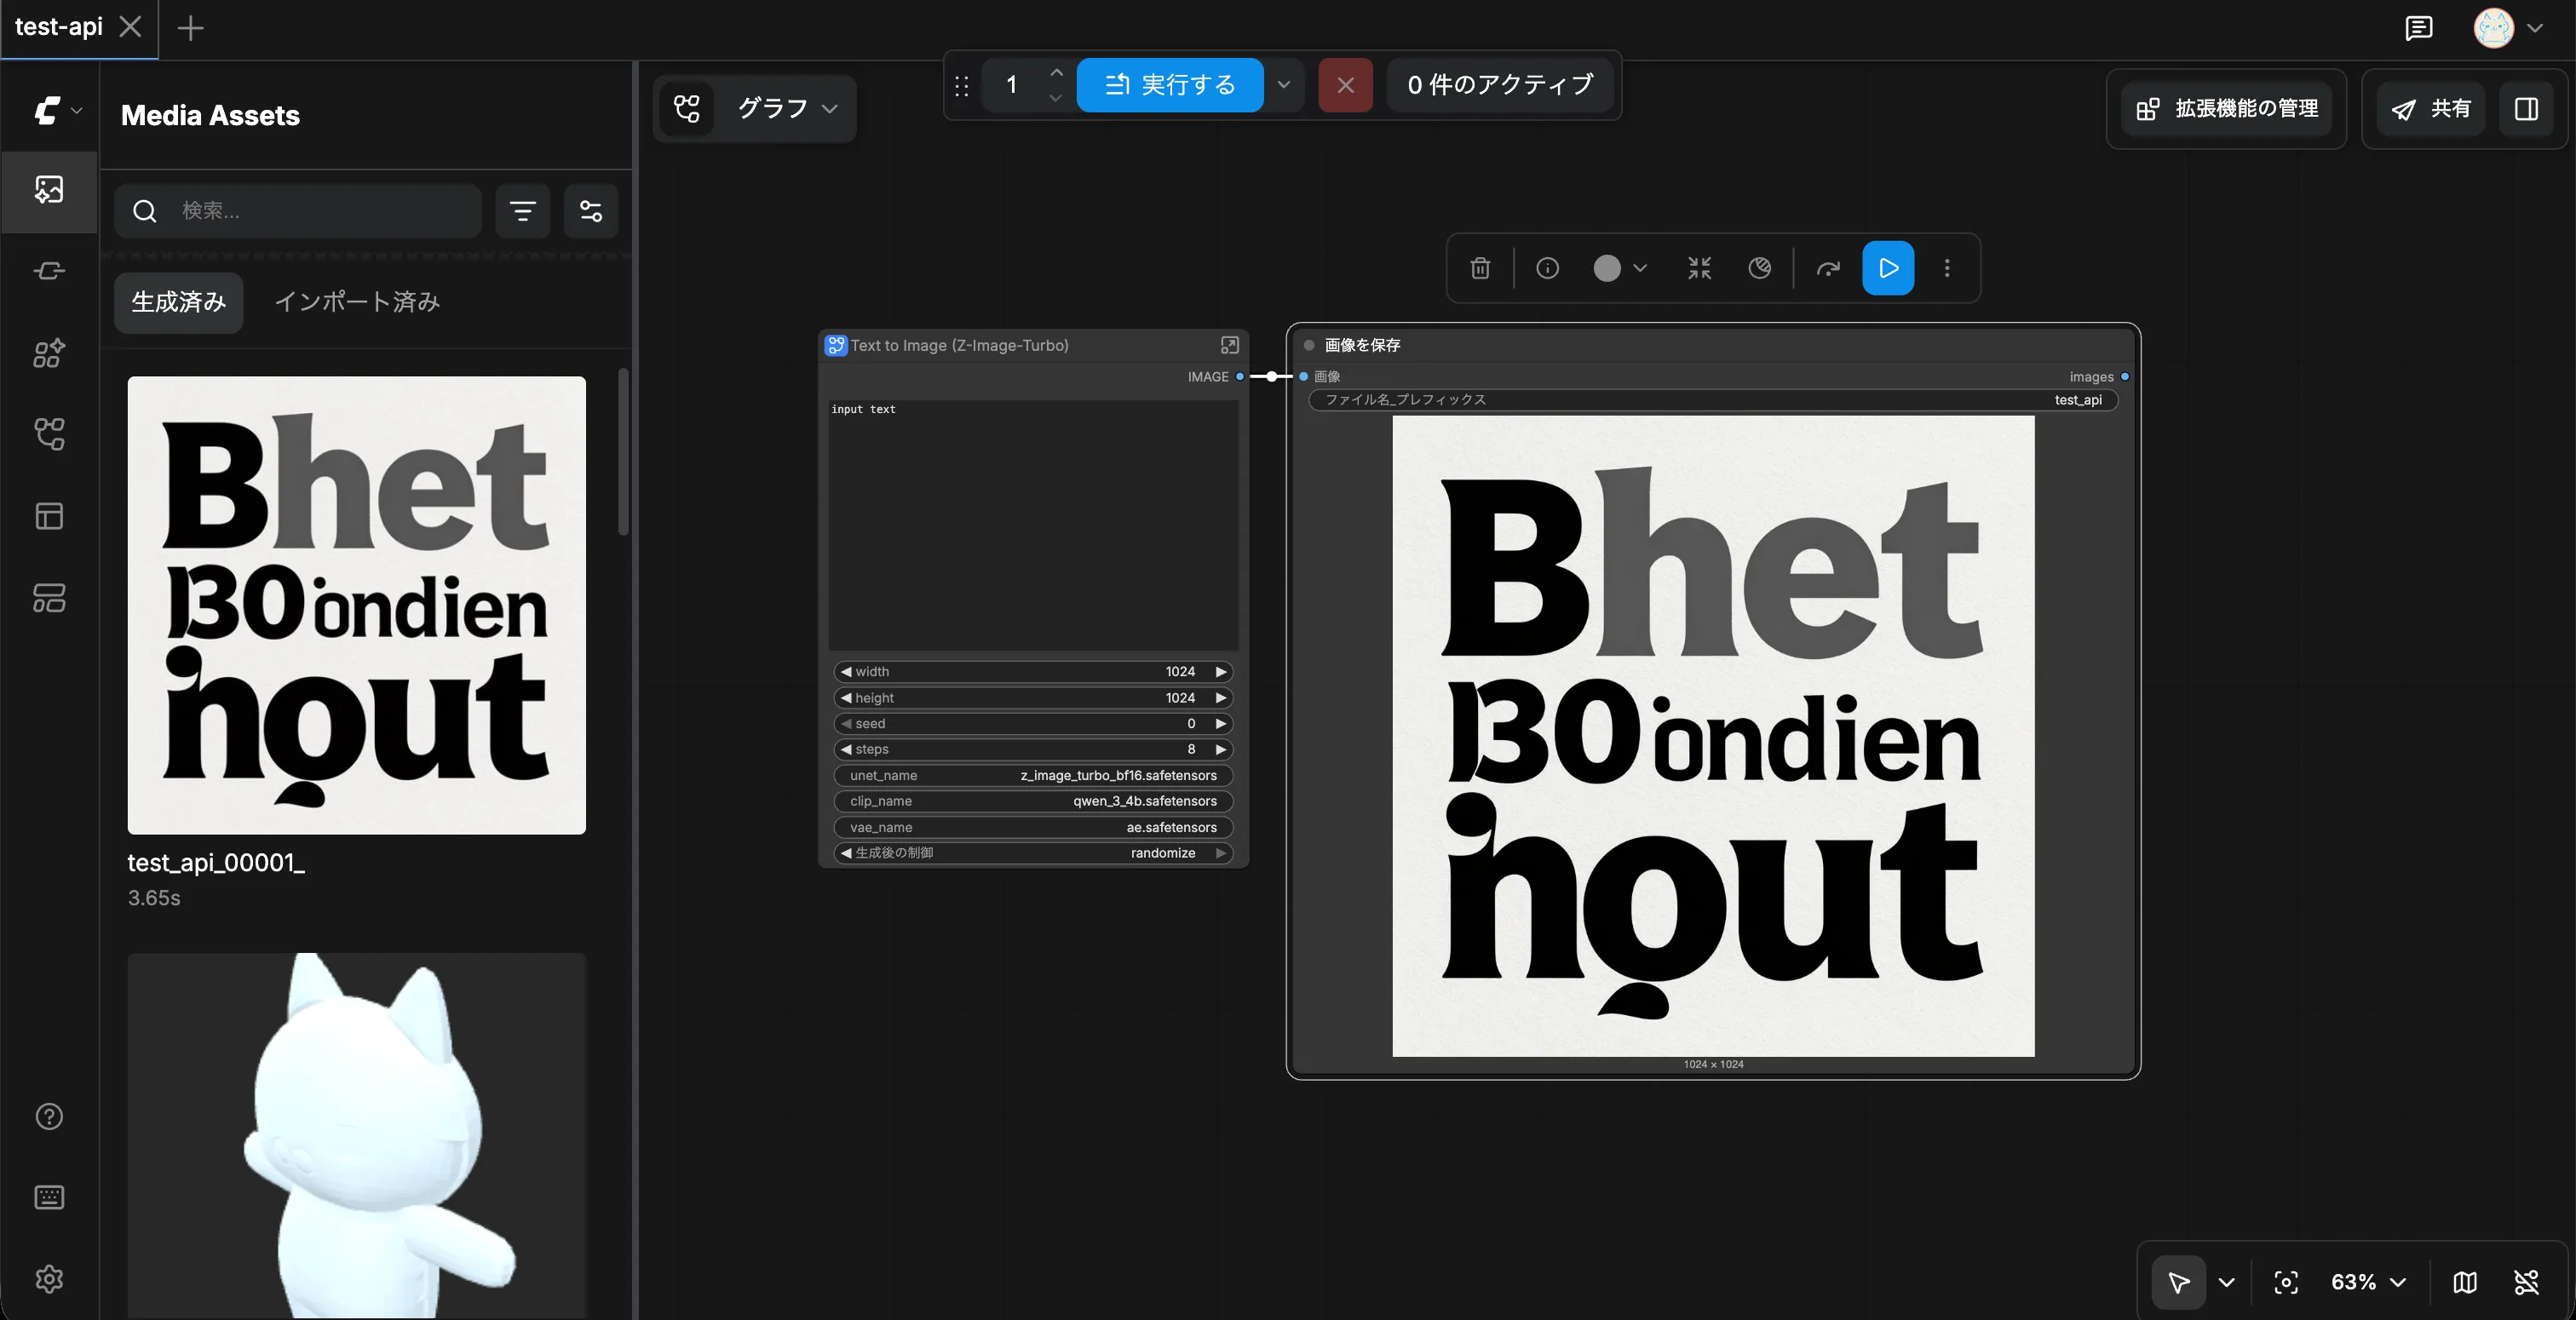Click the 実行する run button
This screenshot has width=2576, height=1320.
tap(1170, 85)
